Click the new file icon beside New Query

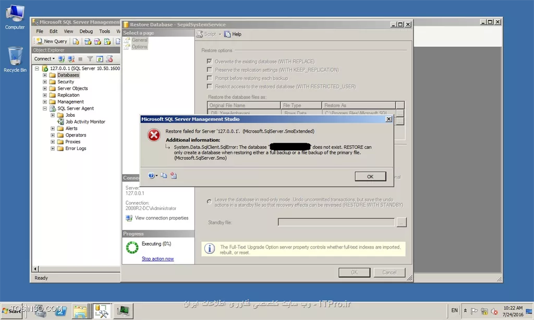pyautogui.click(x=76, y=41)
